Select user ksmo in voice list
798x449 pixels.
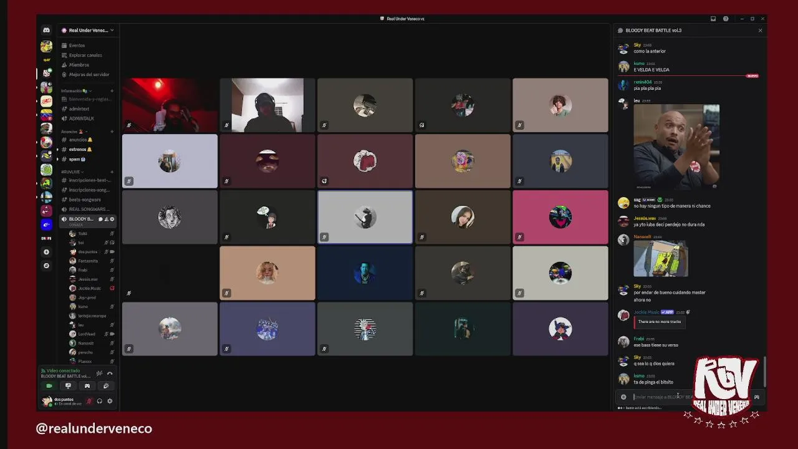pyautogui.click(x=83, y=306)
